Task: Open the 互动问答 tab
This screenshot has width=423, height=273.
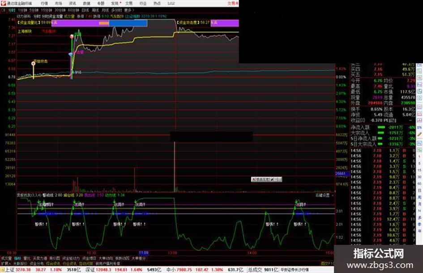Action: coord(86,263)
